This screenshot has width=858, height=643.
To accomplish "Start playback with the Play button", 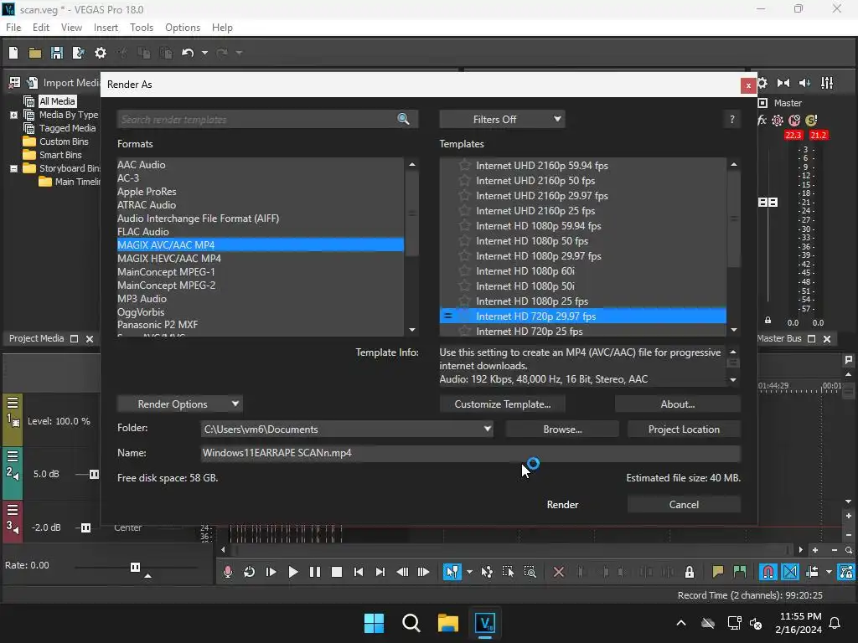I will coord(292,572).
